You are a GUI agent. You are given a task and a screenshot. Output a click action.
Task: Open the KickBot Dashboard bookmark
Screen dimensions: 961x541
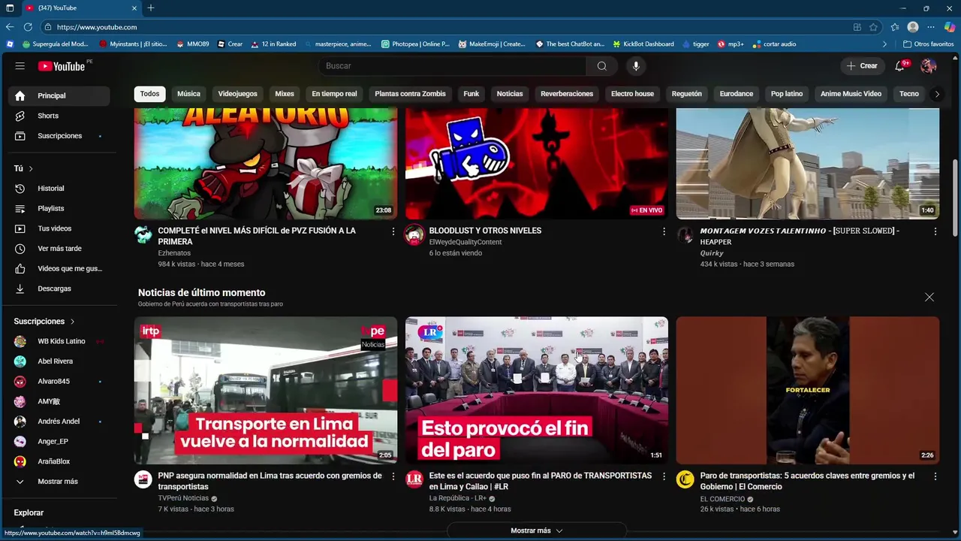(x=643, y=44)
